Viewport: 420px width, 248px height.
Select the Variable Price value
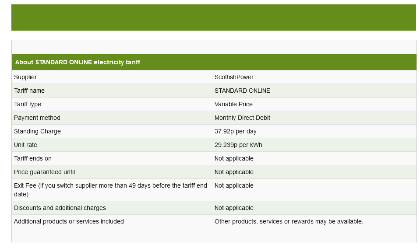(233, 104)
